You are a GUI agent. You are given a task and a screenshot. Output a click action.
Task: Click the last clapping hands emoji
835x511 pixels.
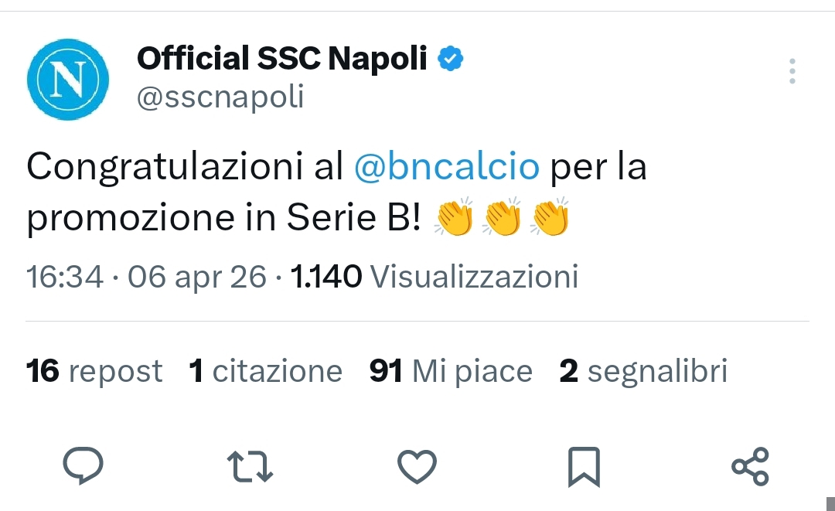(550, 217)
